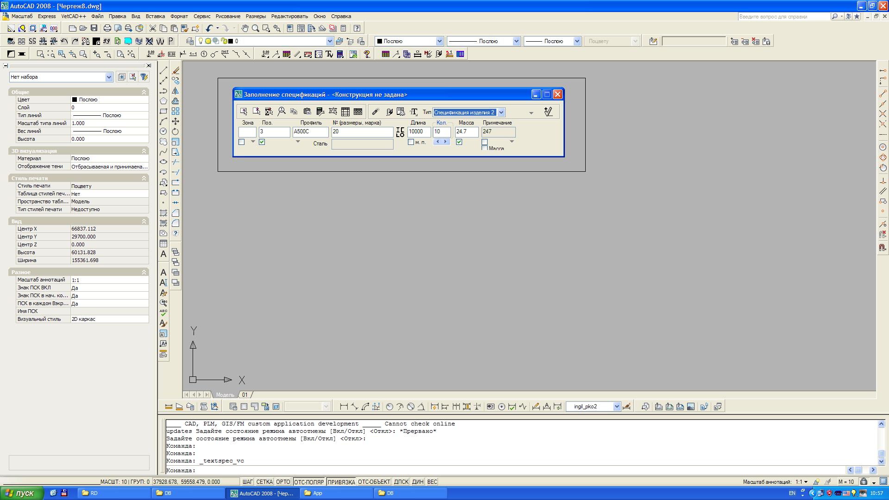Click the multiline text A tool in draw toolbar
This screenshot has width=889, height=500.
163,254
